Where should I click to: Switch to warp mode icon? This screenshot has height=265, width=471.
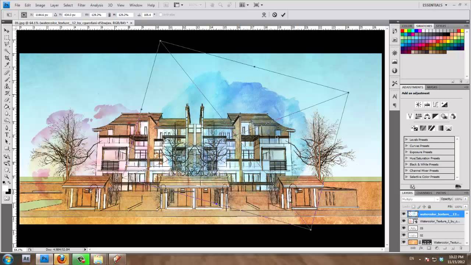[264, 15]
